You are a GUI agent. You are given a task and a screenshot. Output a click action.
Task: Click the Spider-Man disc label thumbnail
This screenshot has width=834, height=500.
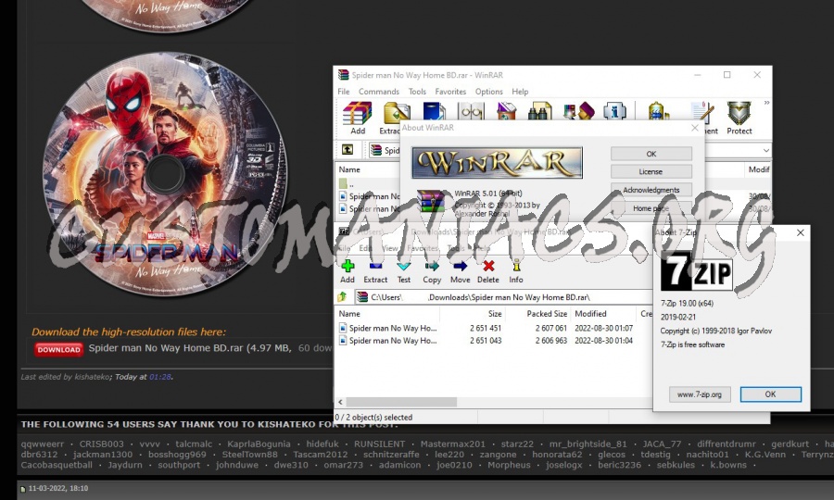pos(166,174)
